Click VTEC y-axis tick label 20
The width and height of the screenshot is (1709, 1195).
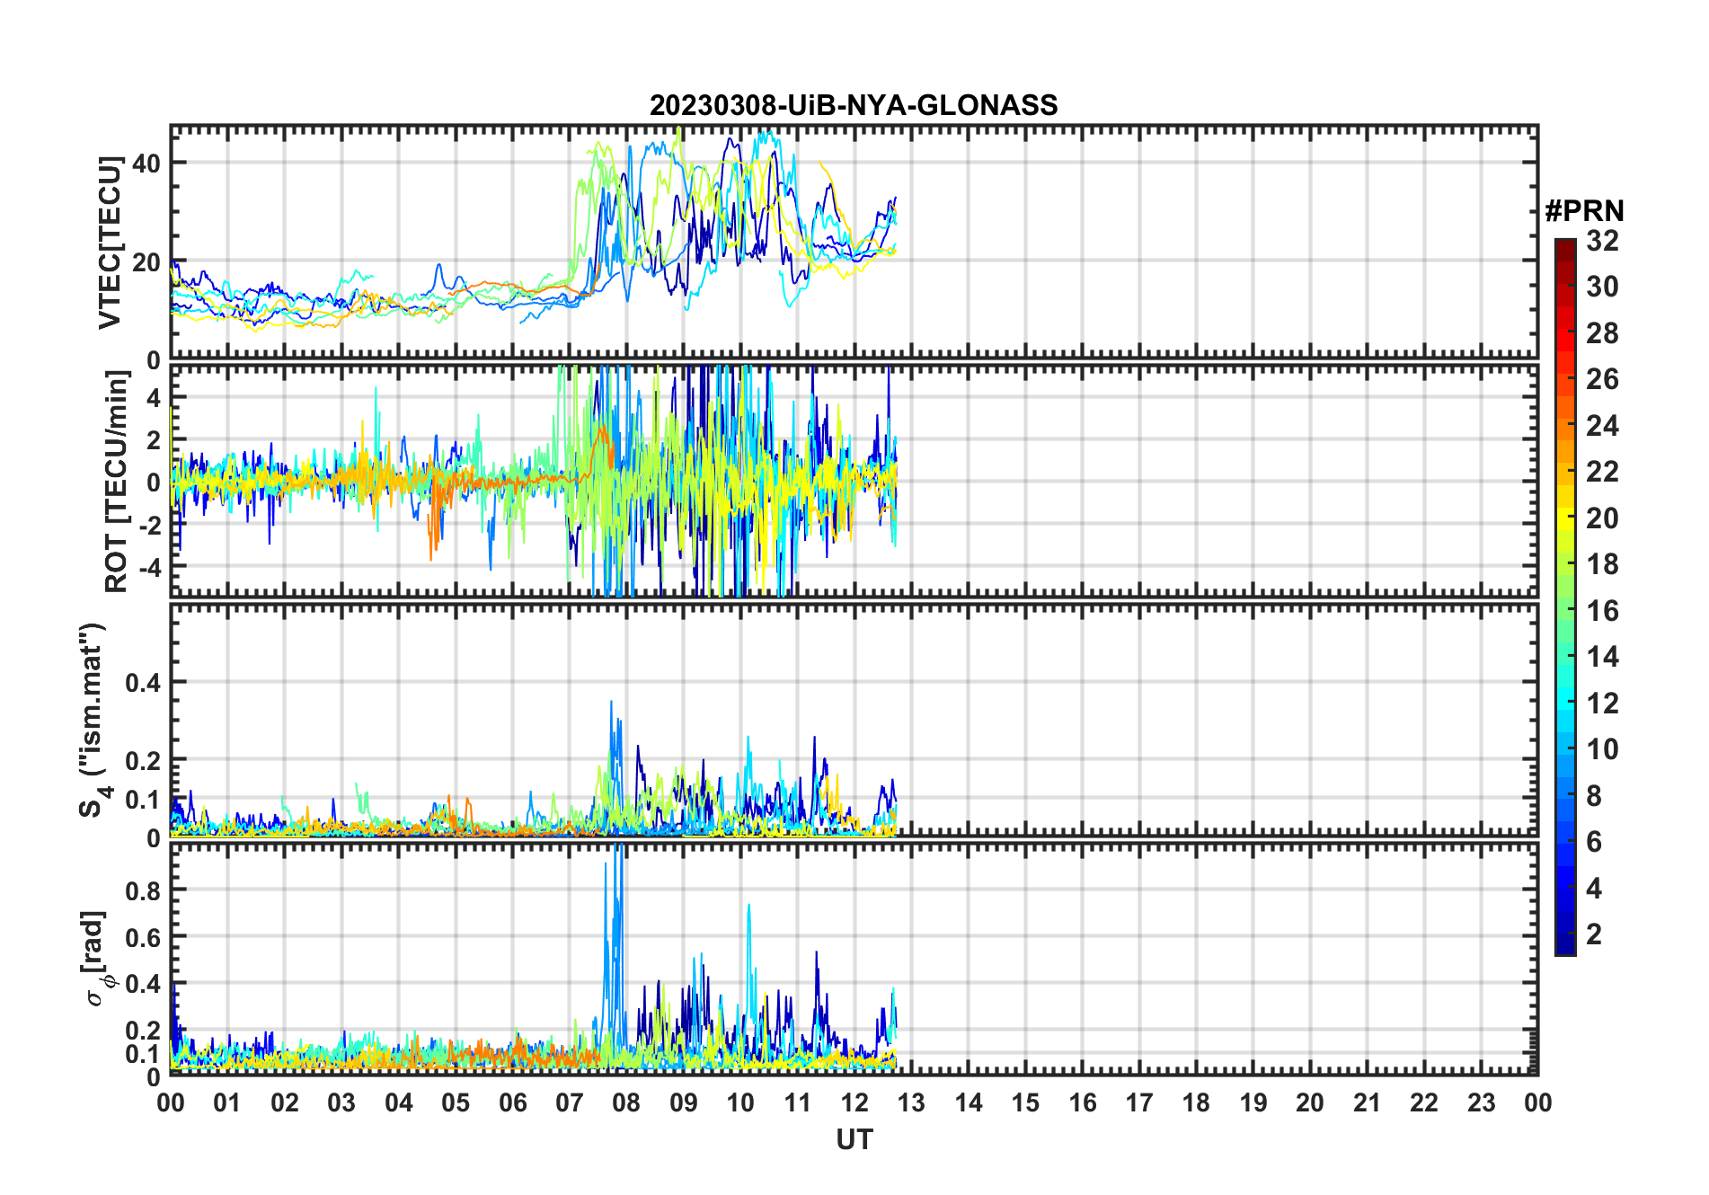[146, 262]
